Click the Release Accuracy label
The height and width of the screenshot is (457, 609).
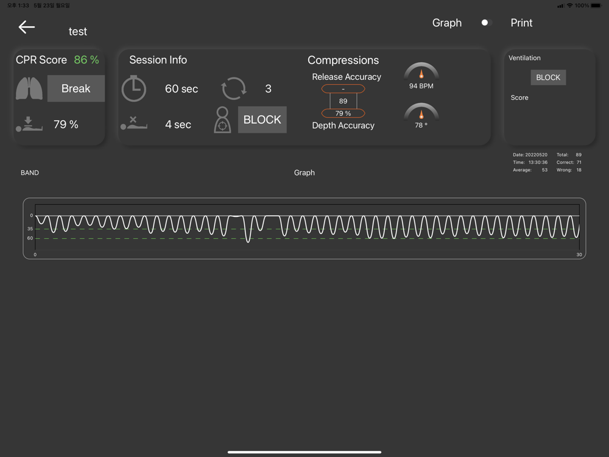click(x=347, y=77)
